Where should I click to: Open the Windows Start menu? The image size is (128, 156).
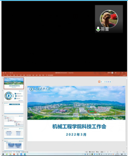(3, 154)
